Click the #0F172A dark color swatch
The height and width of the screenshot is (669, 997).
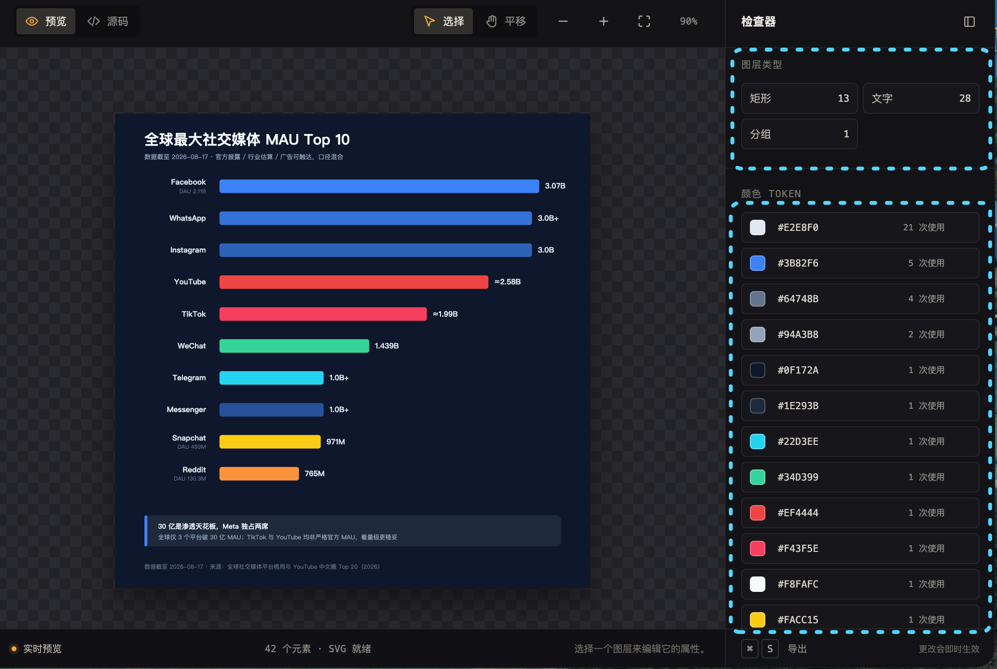(758, 370)
